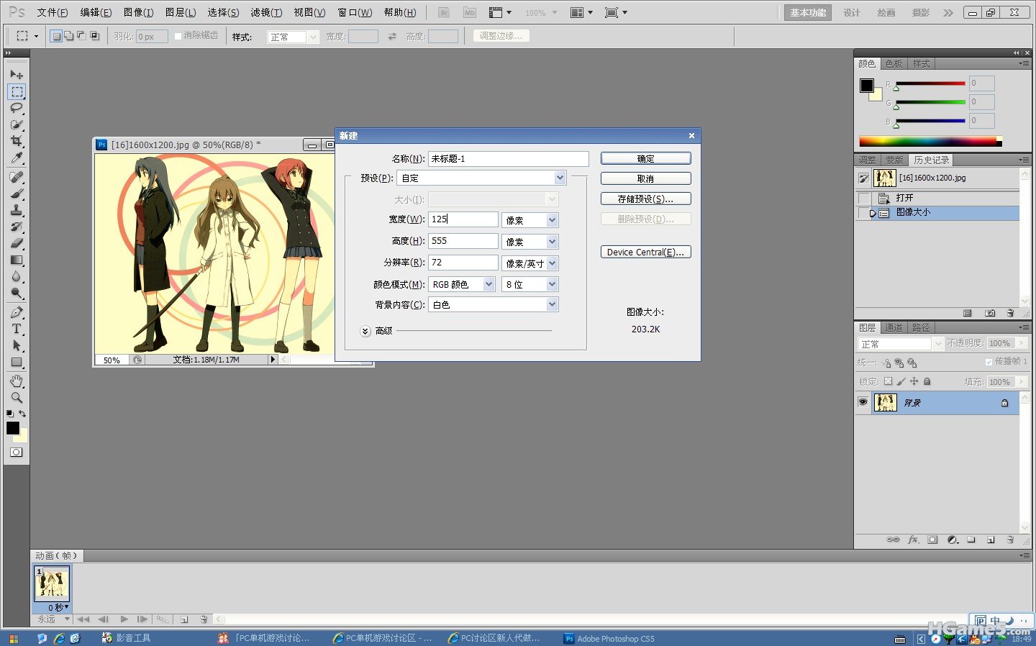Click the 取消 cancel button
Image resolution: width=1036 pixels, height=646 pixels.
[x=645, y=178]
